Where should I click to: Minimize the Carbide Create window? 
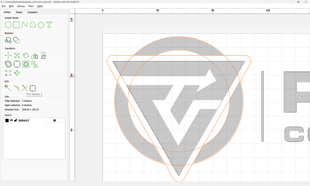pos(291,2)
